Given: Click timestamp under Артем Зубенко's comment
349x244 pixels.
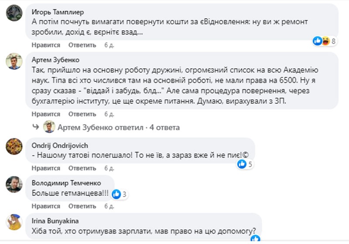Looking at the screenshot, I should (x=109, y=114).
